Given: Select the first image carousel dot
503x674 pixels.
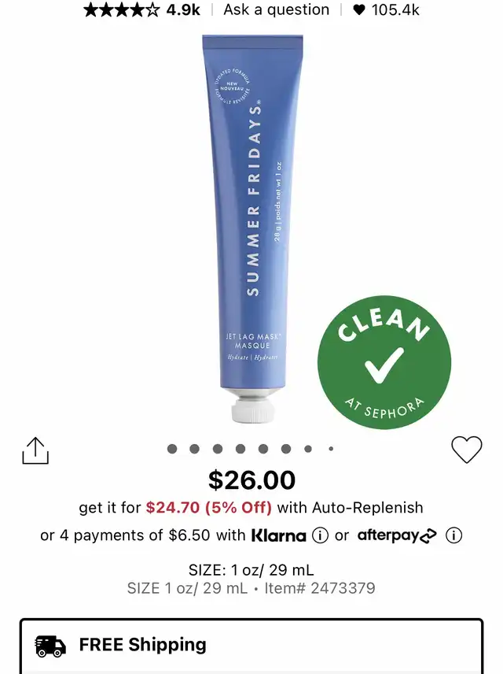Looking at the screenshot, I should [x=172, y=449].
